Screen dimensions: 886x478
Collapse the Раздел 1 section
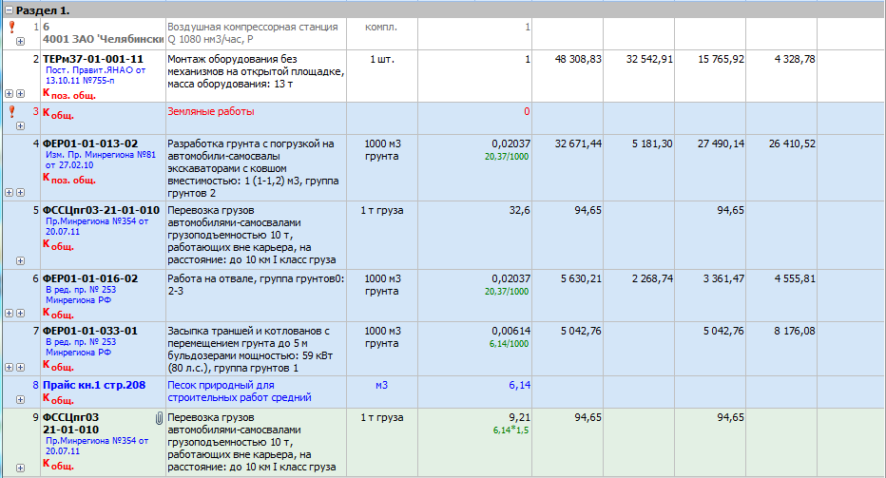pos(9,9)
